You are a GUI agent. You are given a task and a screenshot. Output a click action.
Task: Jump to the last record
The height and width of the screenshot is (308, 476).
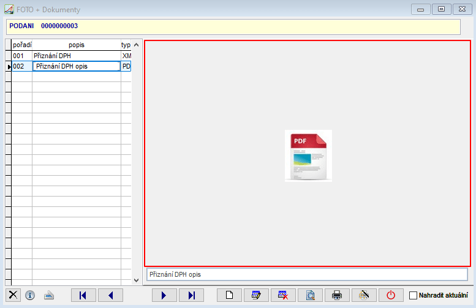[x=191, y=295]
